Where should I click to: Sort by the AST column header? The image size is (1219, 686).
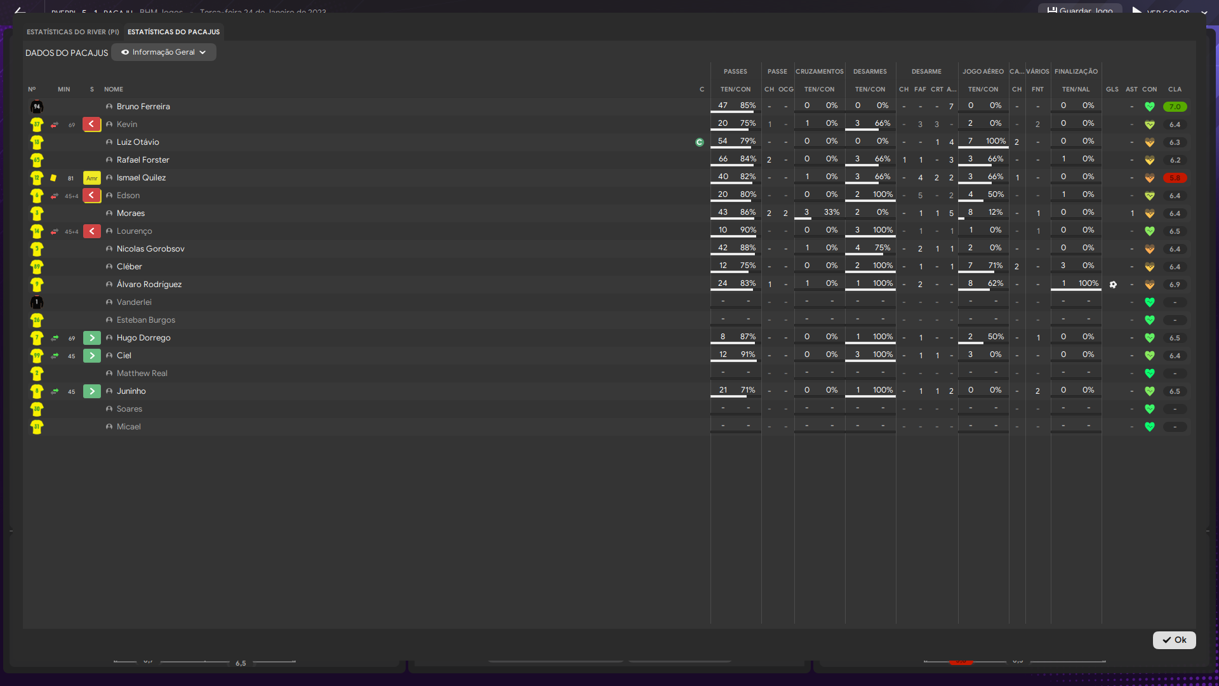tap(1131, 89)
